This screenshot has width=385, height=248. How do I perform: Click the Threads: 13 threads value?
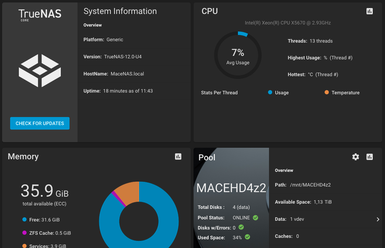[x=321, y=41]
